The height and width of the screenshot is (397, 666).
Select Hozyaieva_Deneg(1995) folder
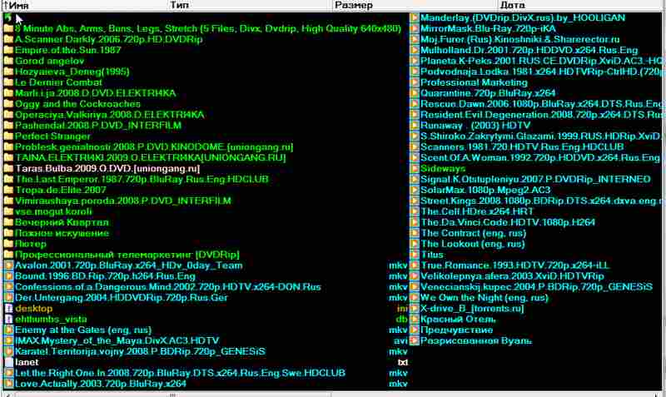click(72, 72)
